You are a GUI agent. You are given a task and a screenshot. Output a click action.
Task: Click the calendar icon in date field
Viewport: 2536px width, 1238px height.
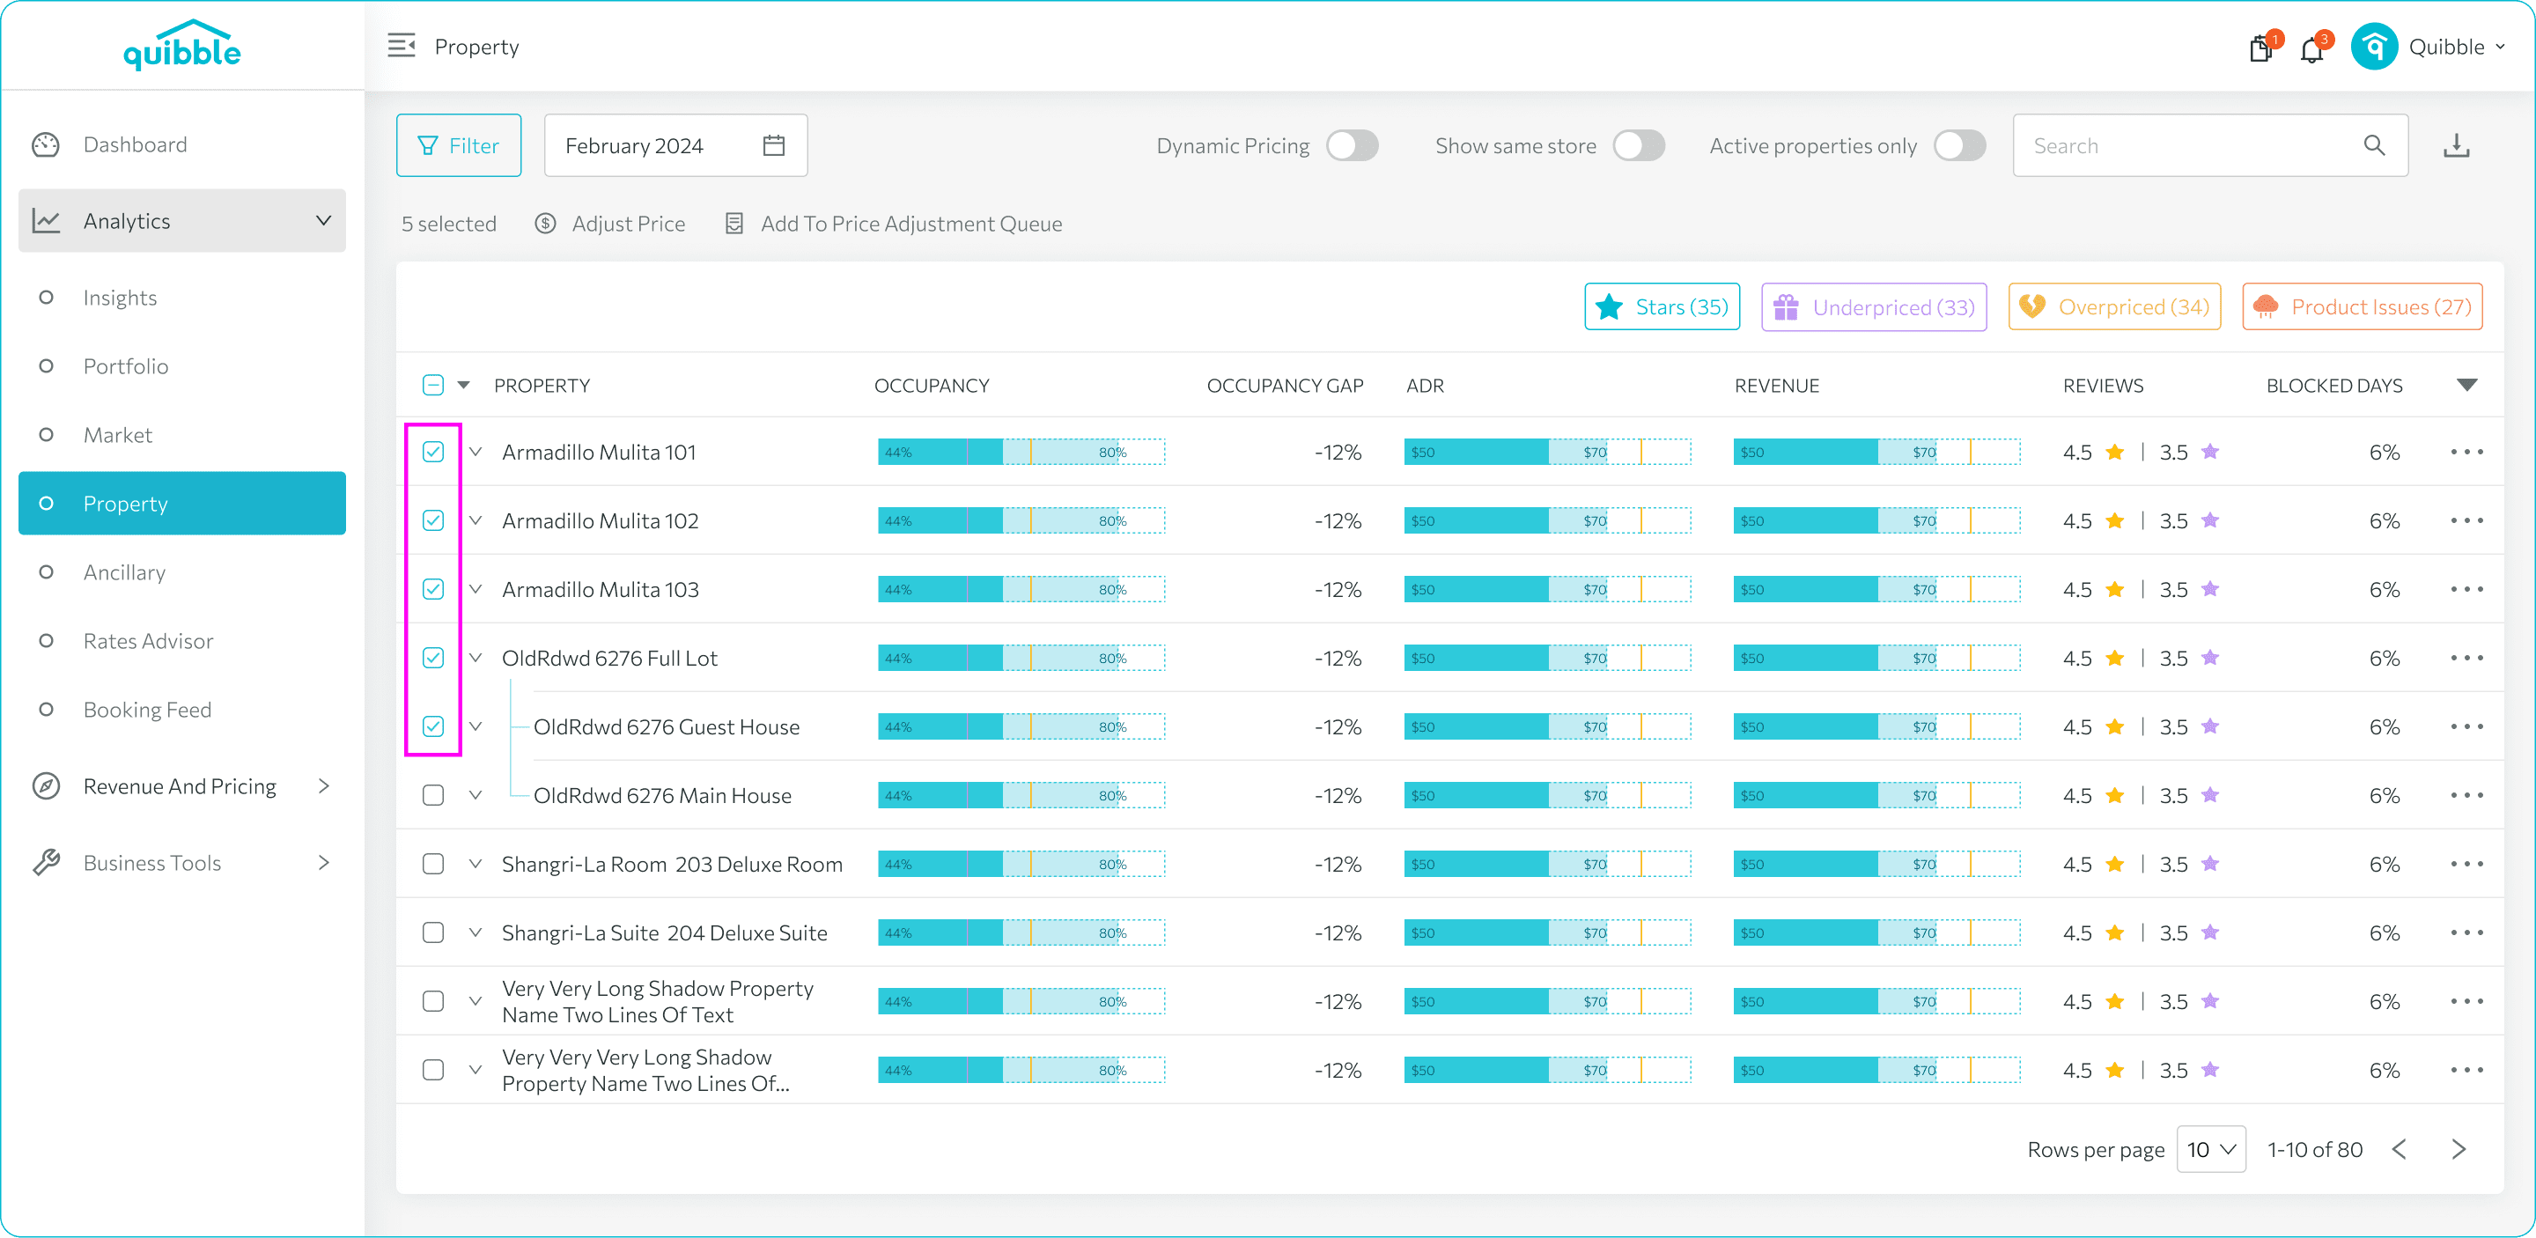click(774, 145)
